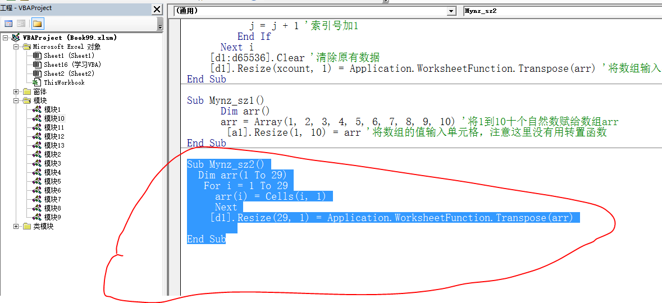Collapse the Microsoft Excel 对象 folder
Screen dimensions: 662x303
pyautogui.click(x=16, y=47)
